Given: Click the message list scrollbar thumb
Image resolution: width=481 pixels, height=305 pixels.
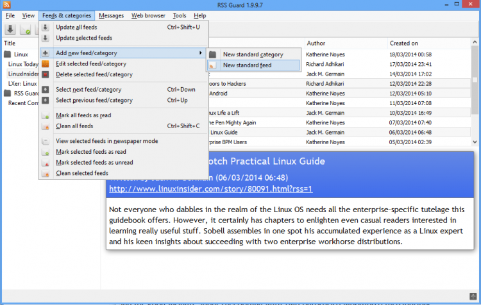Looking at the screenshot, I should (475, 79).
